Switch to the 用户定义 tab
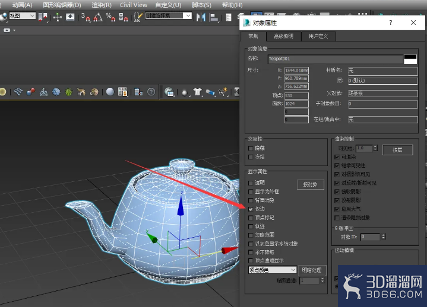 (x=318, y=36)
